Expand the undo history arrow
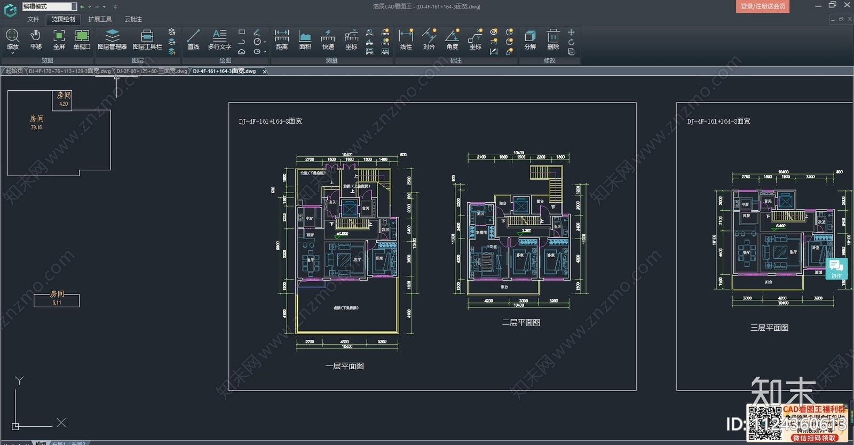This screenshot has height=445, width=854. [x=89, y=7]
